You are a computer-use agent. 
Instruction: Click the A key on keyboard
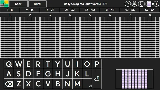click(9, 74)
